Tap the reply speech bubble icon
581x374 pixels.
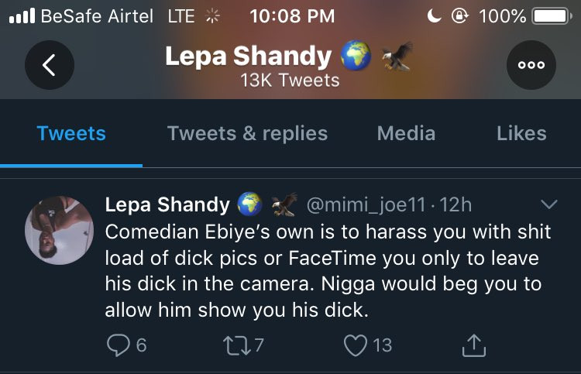click(116, 345)
